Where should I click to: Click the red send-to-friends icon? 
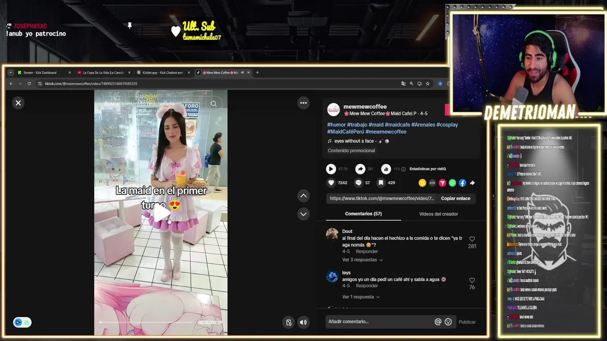click(x=442, y=183)
